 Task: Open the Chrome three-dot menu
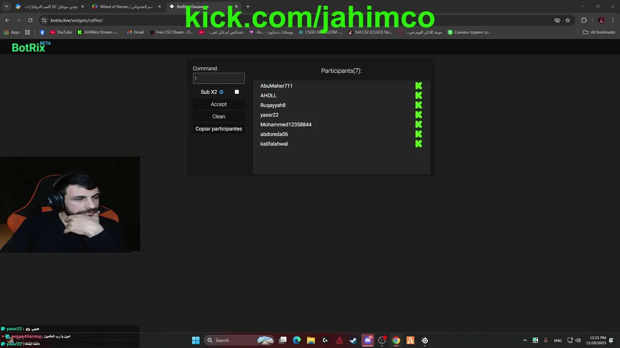pos(613,20)
